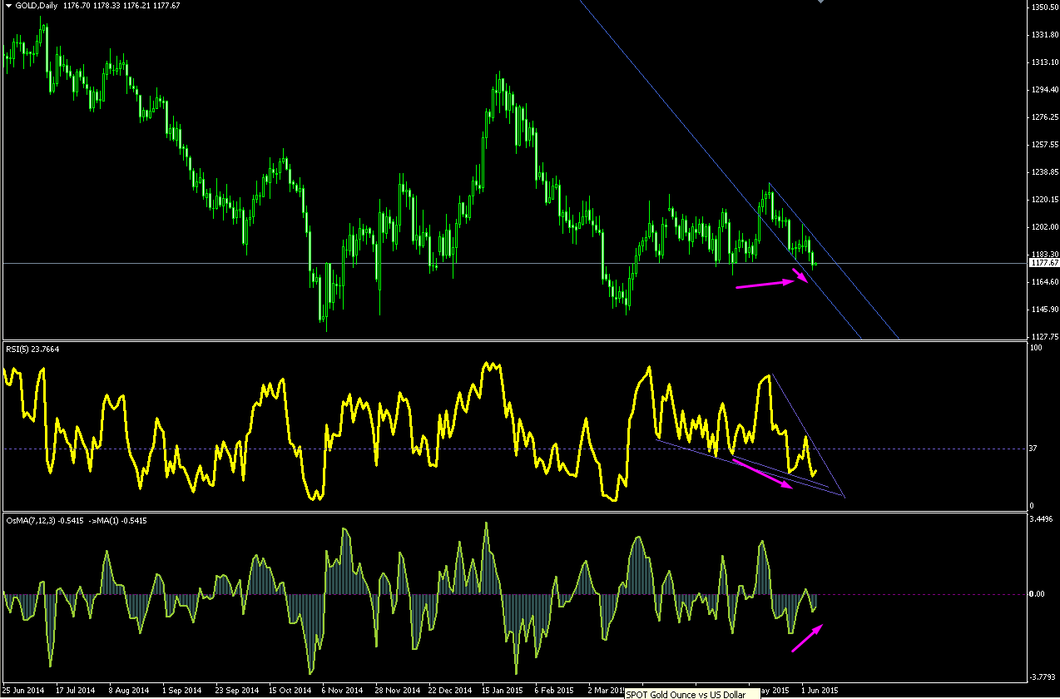Click the 1127.75 price scale value
1060x699 pixels.
click(1043, 337)
